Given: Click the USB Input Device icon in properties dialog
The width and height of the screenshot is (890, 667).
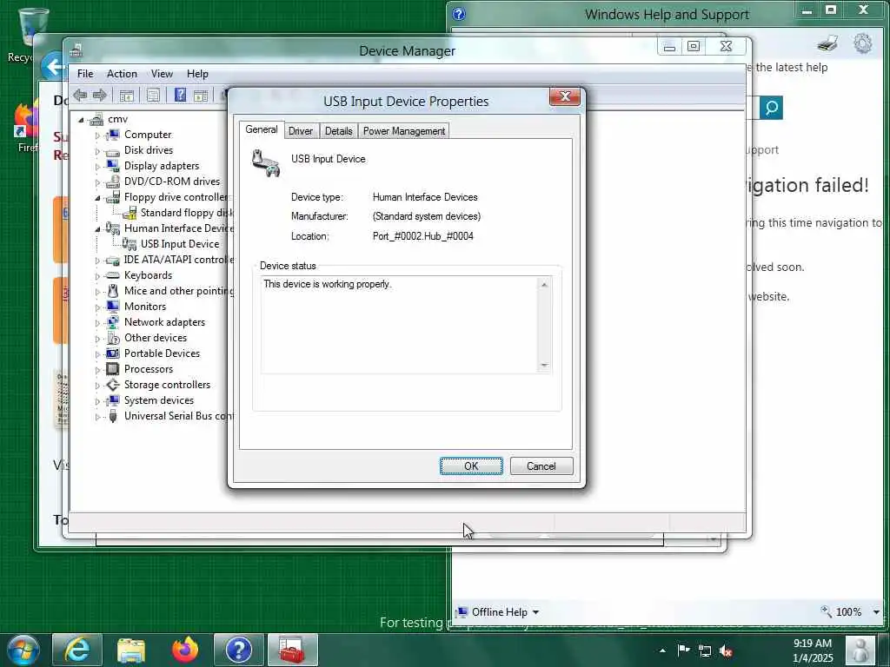Looking at the screenshot, I should (266, 162).
